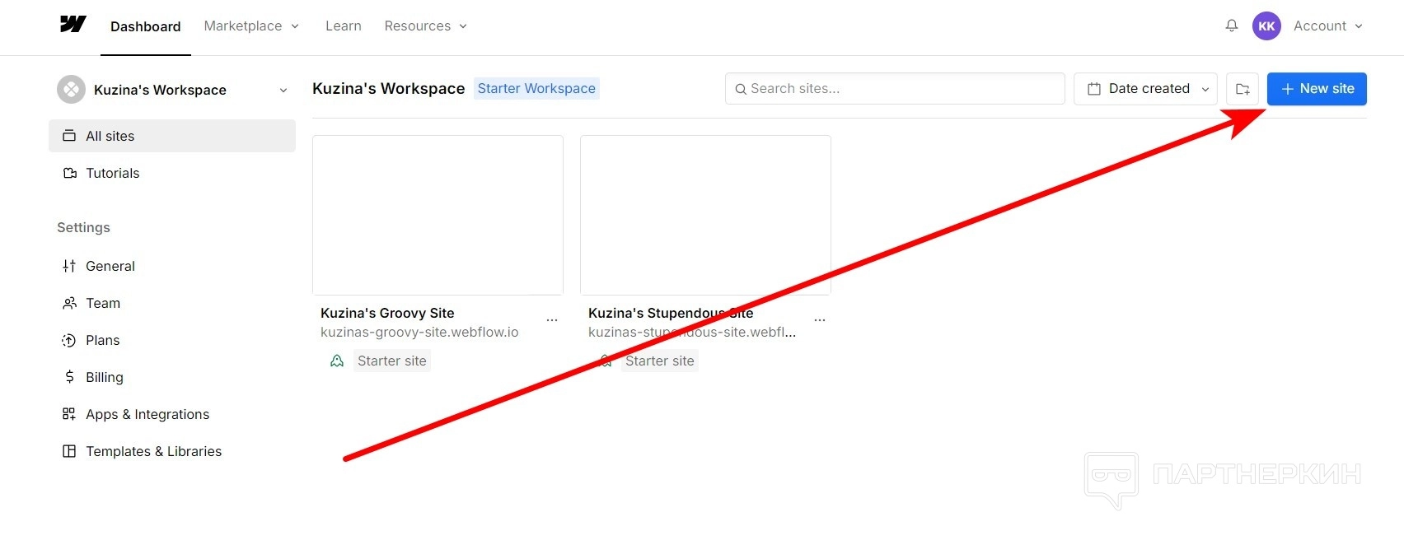Click the rocket icon under Groovy Site
Viewport: 1404px width, 554px height.
point(337,361)
